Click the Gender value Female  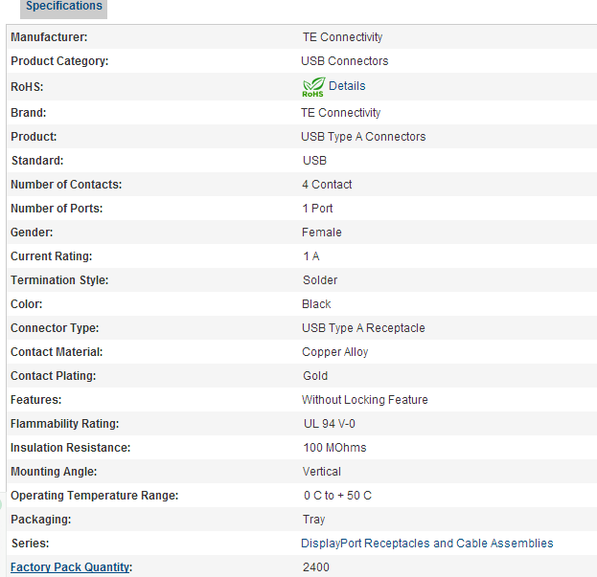pos(322,233)
